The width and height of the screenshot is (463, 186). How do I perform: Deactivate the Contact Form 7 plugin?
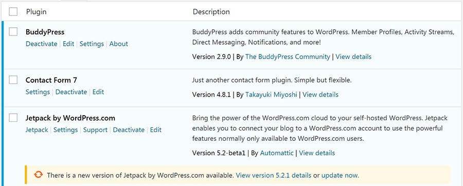71,92
